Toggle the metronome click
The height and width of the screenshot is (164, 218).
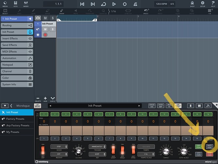click(x=135, y=4)
